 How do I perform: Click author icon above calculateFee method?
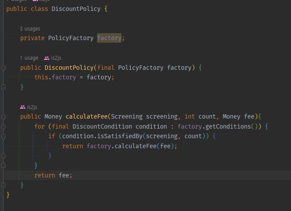(23, 107)
